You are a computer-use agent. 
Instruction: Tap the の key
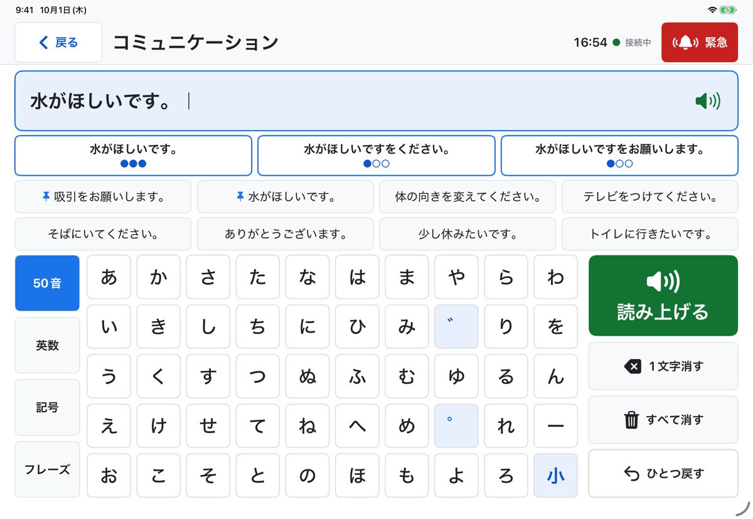[x=307, y=476]
